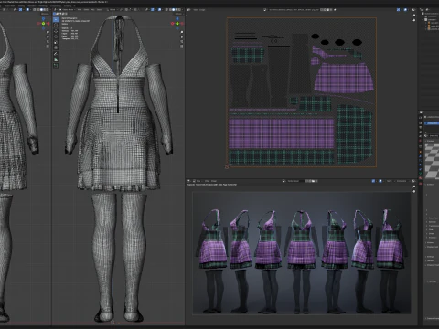The image size is (439, 329).
Task: Expand the Preview panel in material properties
Action: pos(431,141)
